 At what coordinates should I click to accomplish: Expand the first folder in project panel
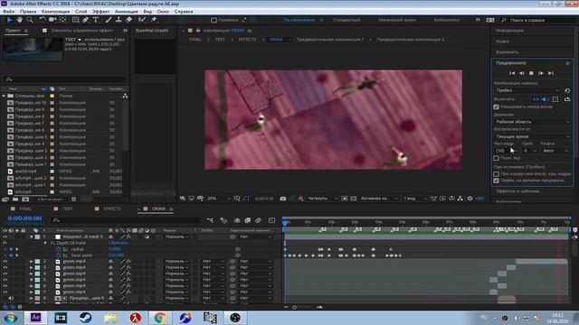4,96
